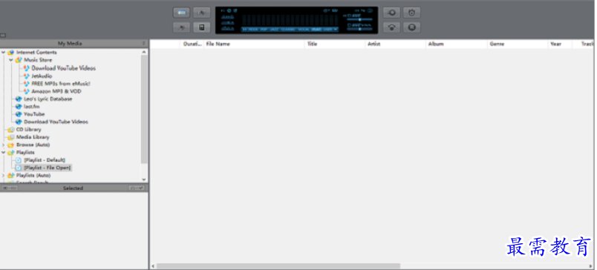Click the icon beside FREE MP3s from eMusic!
The image size is (597, 270).
pyautogui.click(x=26, y=84)
